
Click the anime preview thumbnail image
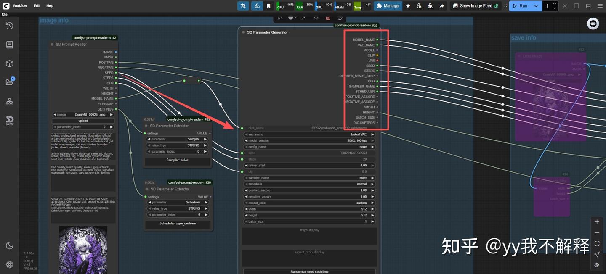83,250
